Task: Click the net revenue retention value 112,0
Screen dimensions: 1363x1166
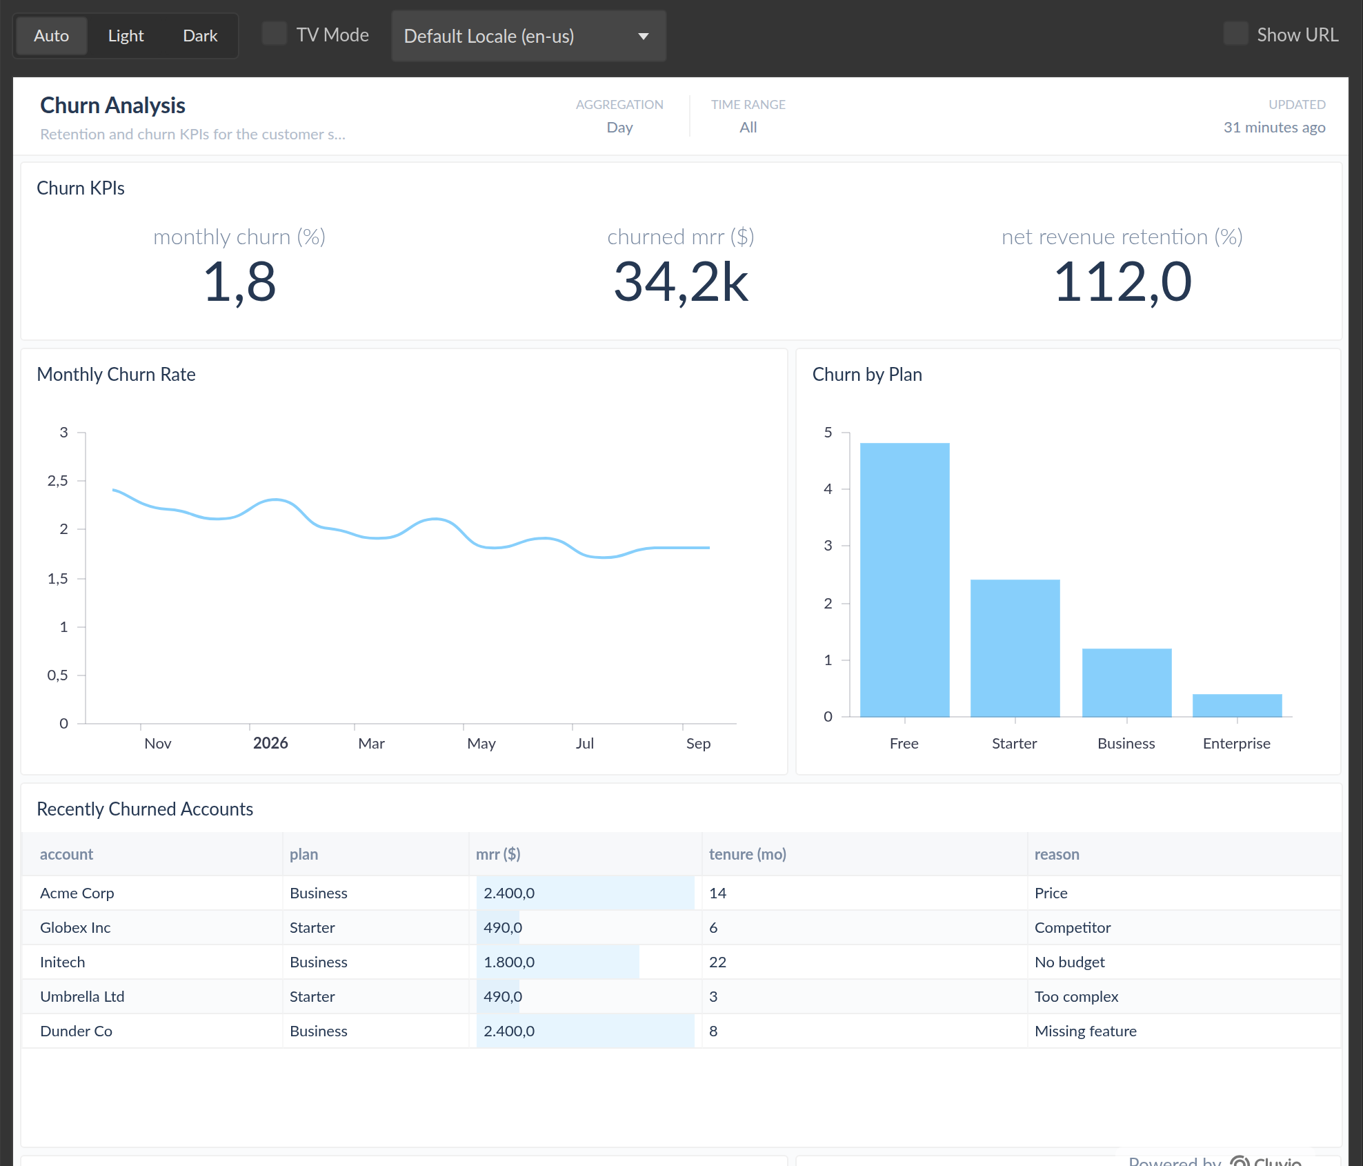Action: click(x=1122, y=281)
